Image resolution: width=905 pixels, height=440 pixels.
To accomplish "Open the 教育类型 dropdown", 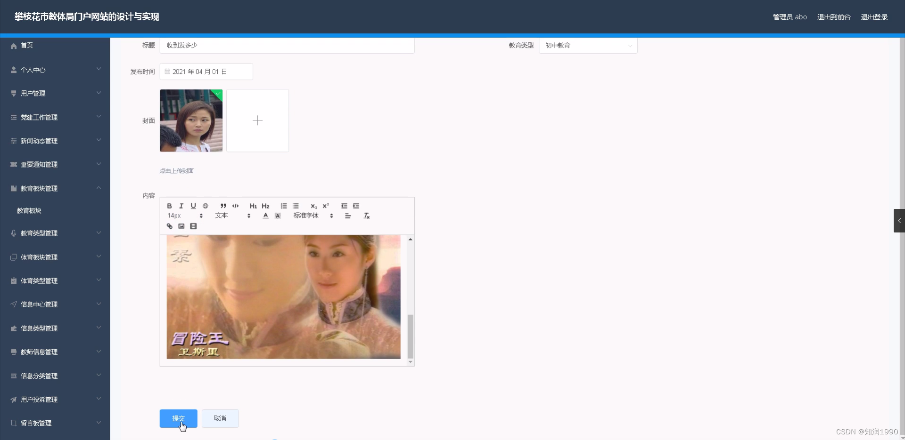I will click(588, 46).
